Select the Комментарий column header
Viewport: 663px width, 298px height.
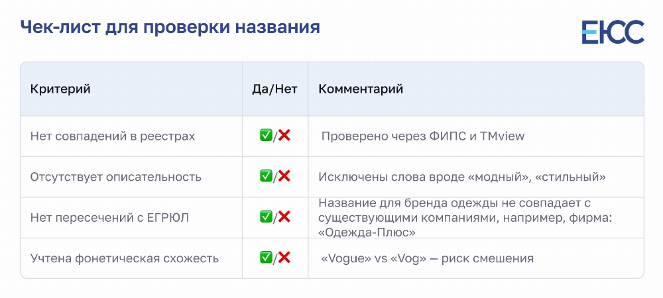click(x=361, y=89)
